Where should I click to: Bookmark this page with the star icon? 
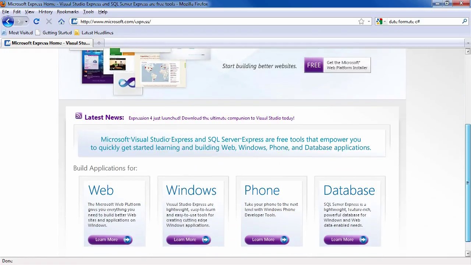361,22
